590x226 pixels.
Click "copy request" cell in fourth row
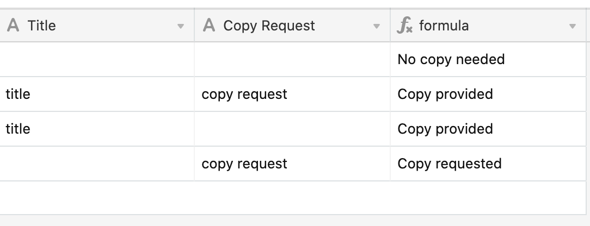[292, 164]
